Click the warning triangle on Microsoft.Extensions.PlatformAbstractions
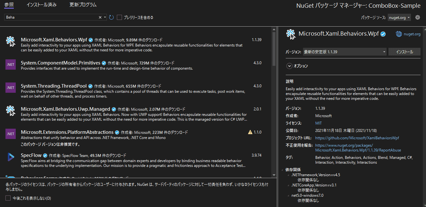The height and width of the screenshot is (207, 426). tap(249, 132)
